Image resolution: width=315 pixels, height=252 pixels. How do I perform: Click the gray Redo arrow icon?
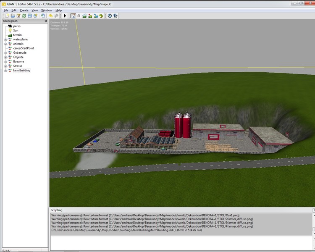56,16
